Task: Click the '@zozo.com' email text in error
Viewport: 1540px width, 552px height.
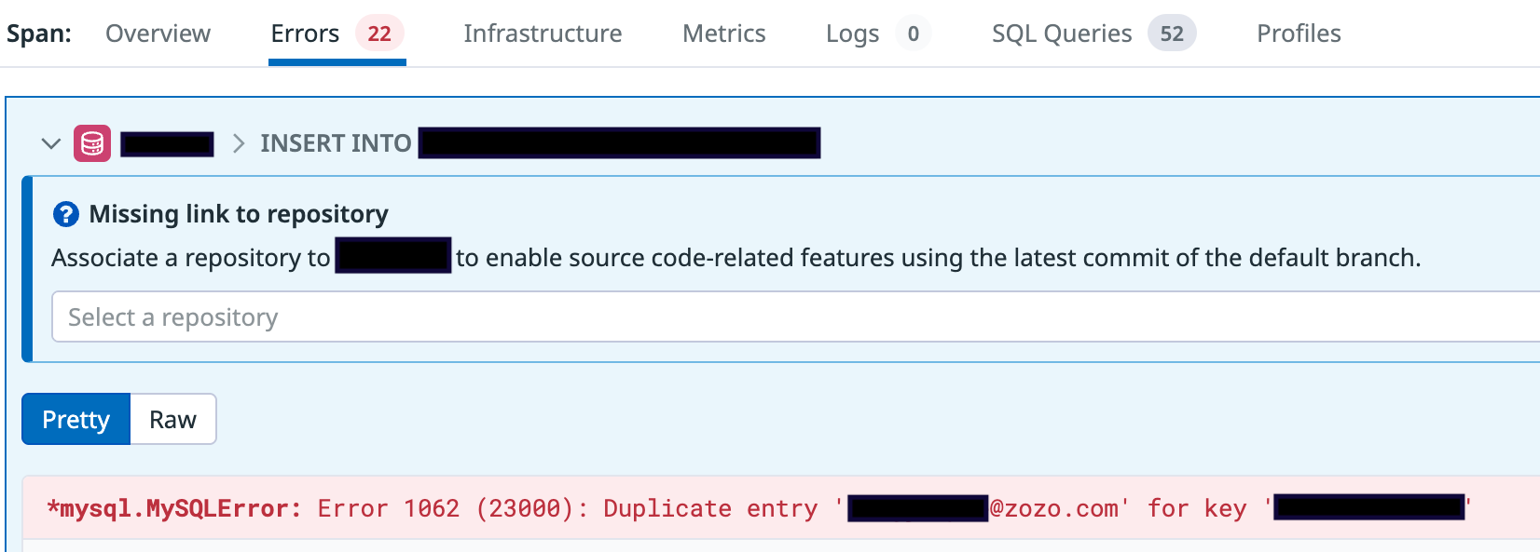Action: [1053, 508]
